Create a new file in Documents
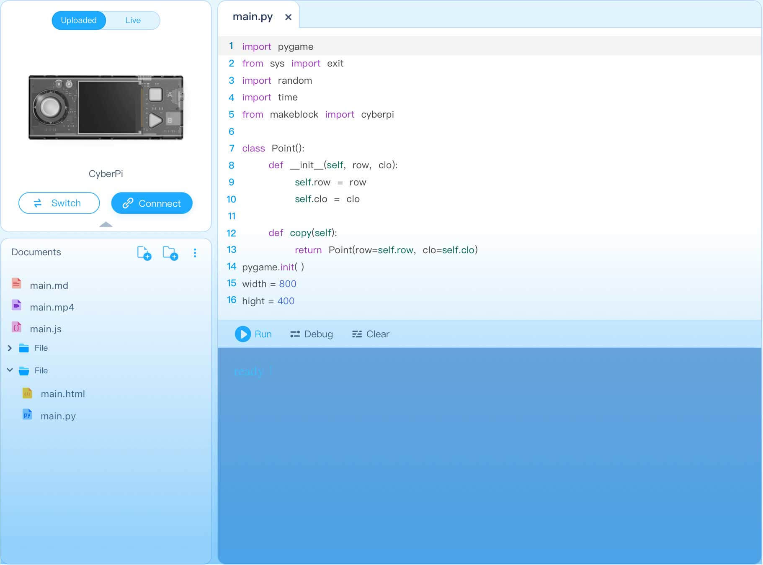This screenshot has height=565, width=763. 144,253
